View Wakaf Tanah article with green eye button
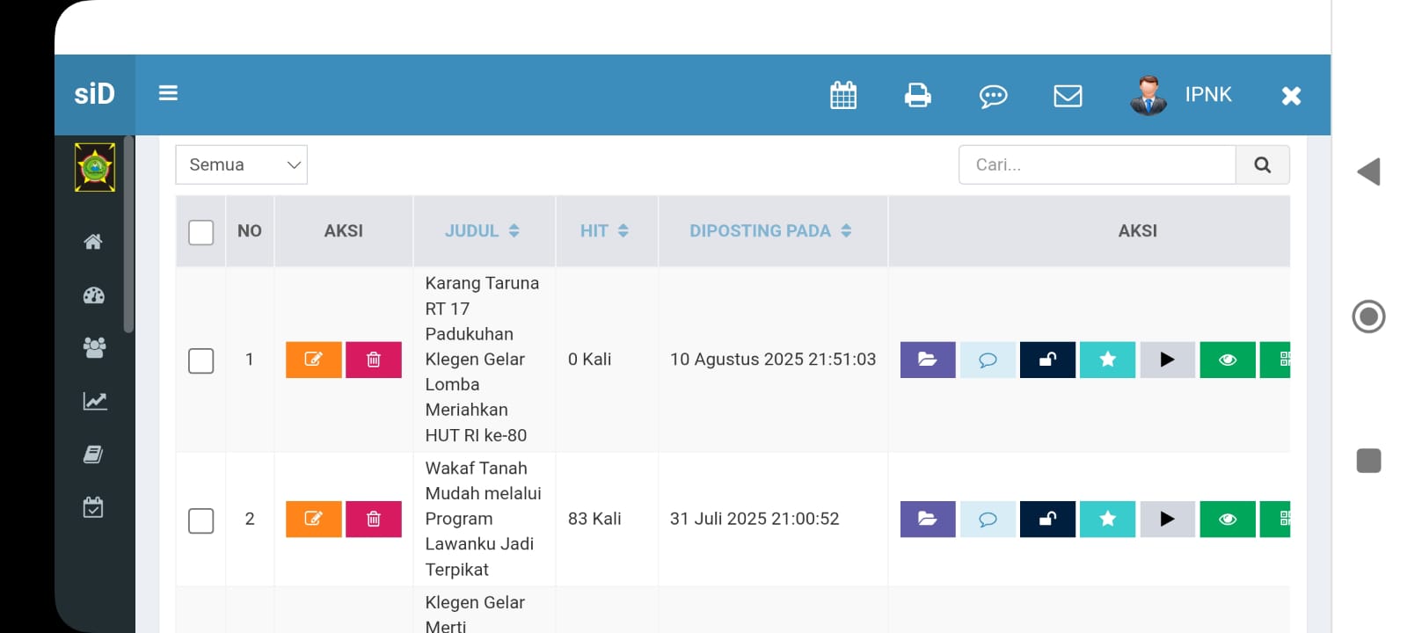 tap(1228, 519)
